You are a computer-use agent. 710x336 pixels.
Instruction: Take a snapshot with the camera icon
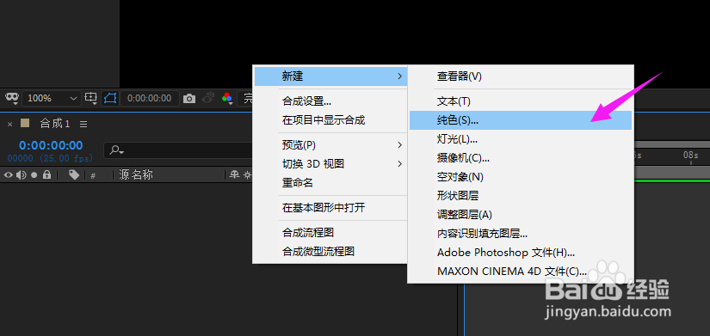click(x=189, y=98)
